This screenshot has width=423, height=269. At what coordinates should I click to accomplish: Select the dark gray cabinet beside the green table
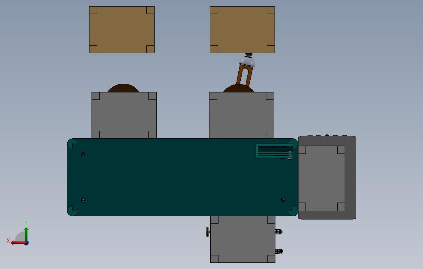(x=351, y=178)
